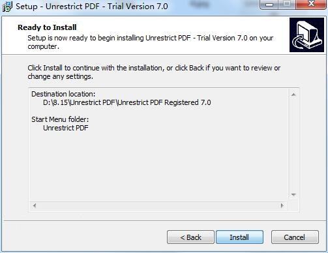Start installation with the Install button

coord(239,237)
